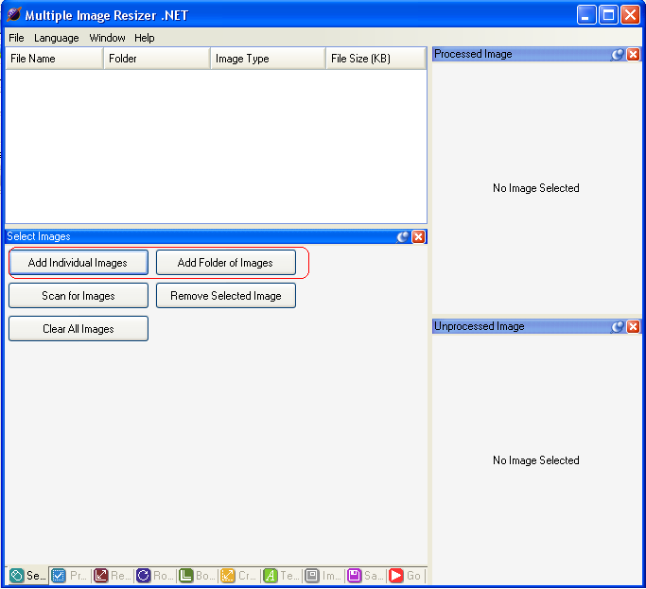
Task: Minimize the Multiple Image Resizer window
Action: [586, 15]
